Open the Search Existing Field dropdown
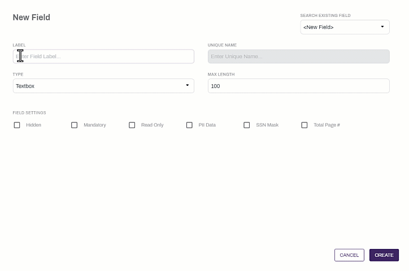Viewport: 409px width, 271px height. point(345,27)
